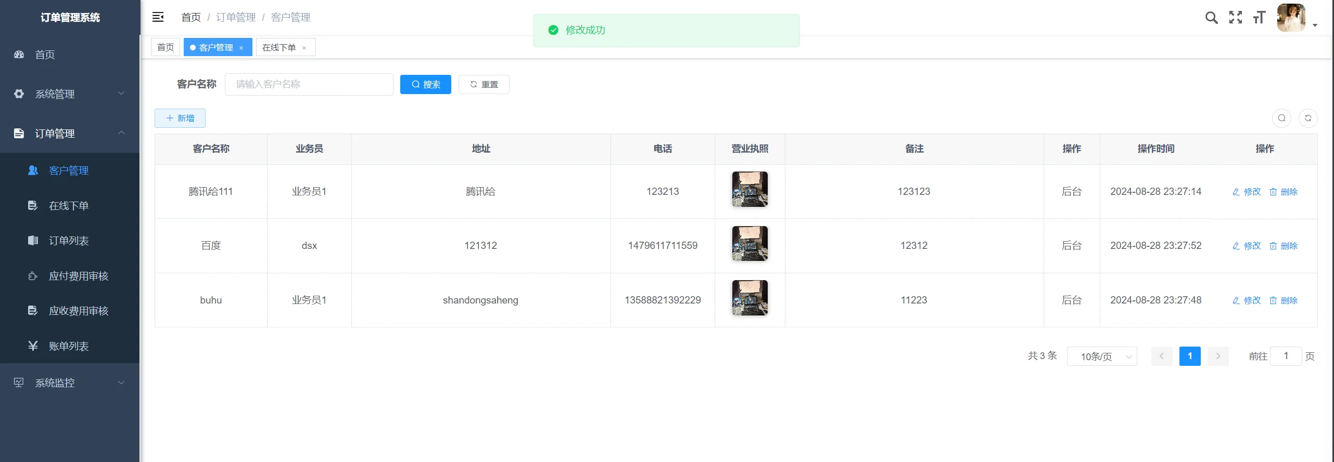1334x462 pixels.
Task: Click the 业务员 cell dsx
Action: [309, 245]
